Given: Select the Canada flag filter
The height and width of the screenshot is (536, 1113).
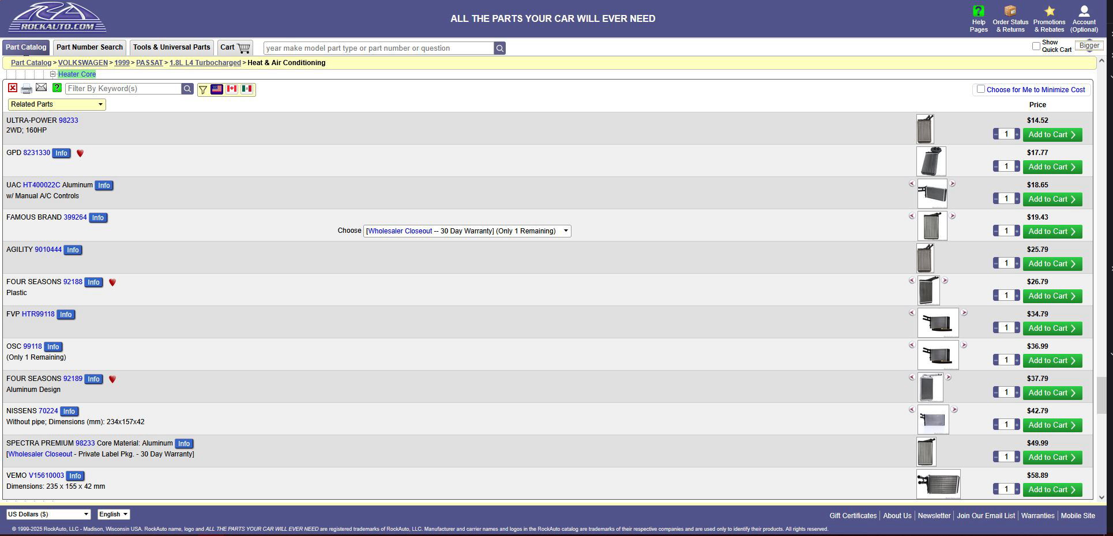Looking at the screenshot, I should click(232, 89).
